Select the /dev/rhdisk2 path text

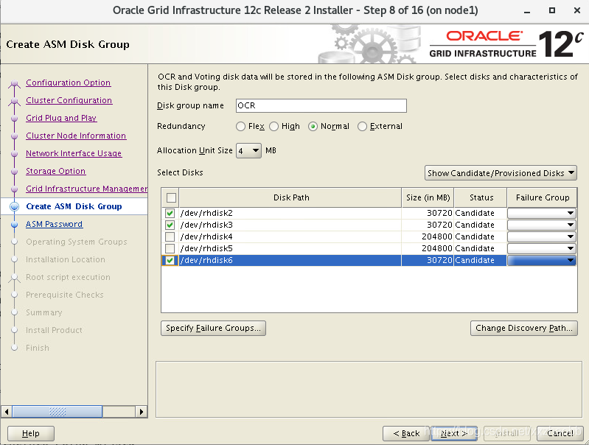click(x=206, y=214)
